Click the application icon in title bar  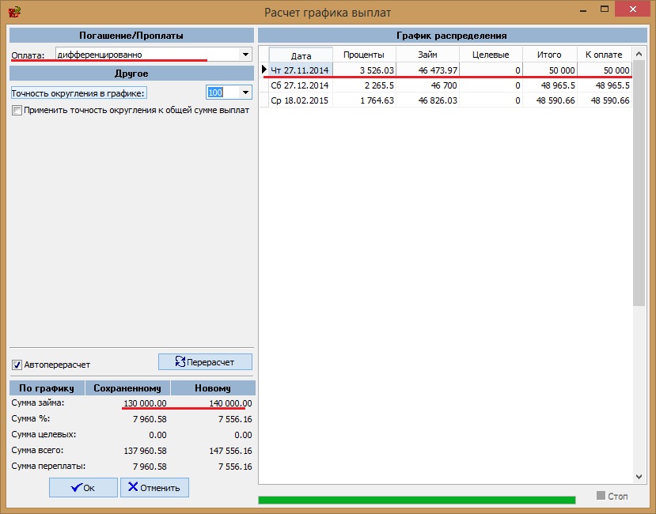pos(13,12)
